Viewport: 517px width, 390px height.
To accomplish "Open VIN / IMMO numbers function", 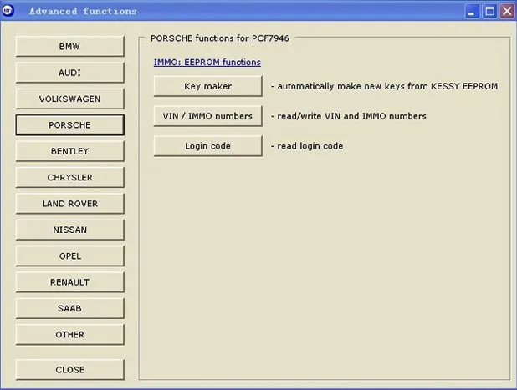I will pyautogui.click(x=208, y=116).
